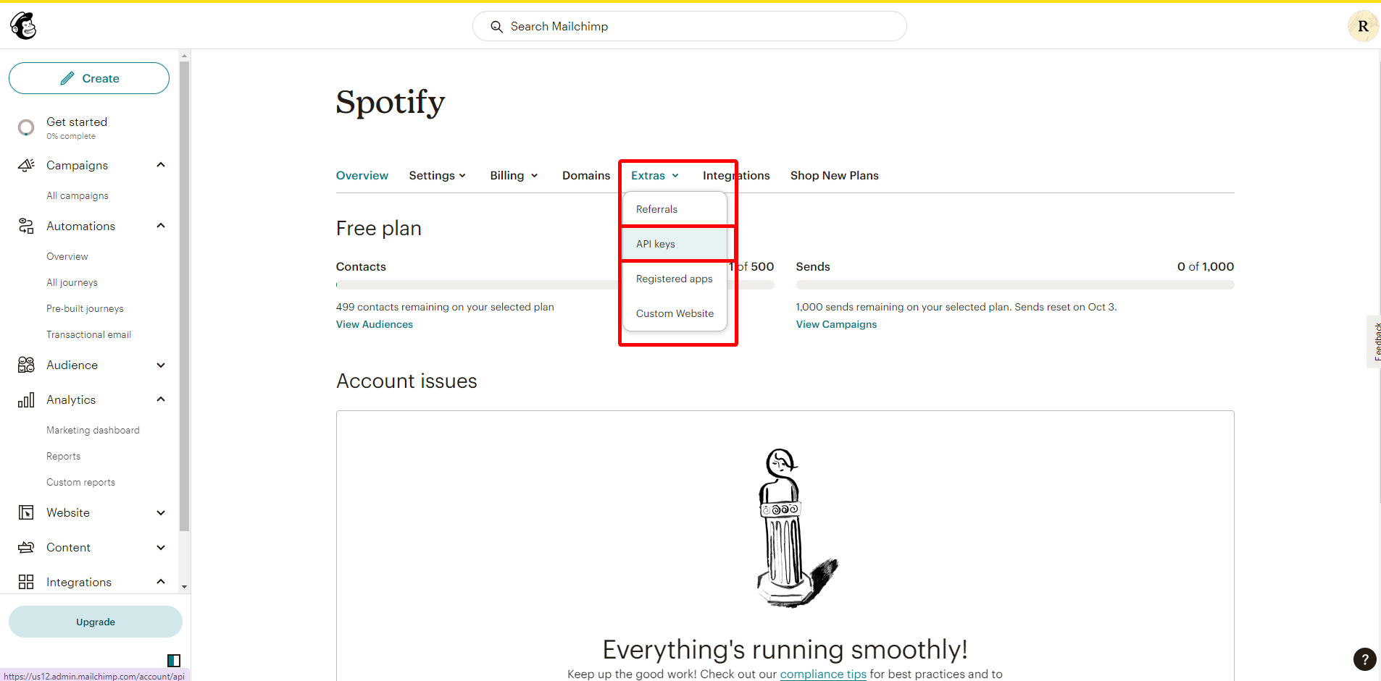This screenshot has width=1381, height=681.
Task: Click the pencil icon in Create button
Action: tap(67, 78)
